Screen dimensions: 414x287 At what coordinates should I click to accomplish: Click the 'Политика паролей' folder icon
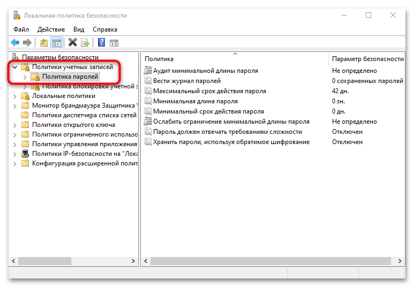[x=35, y=77]
